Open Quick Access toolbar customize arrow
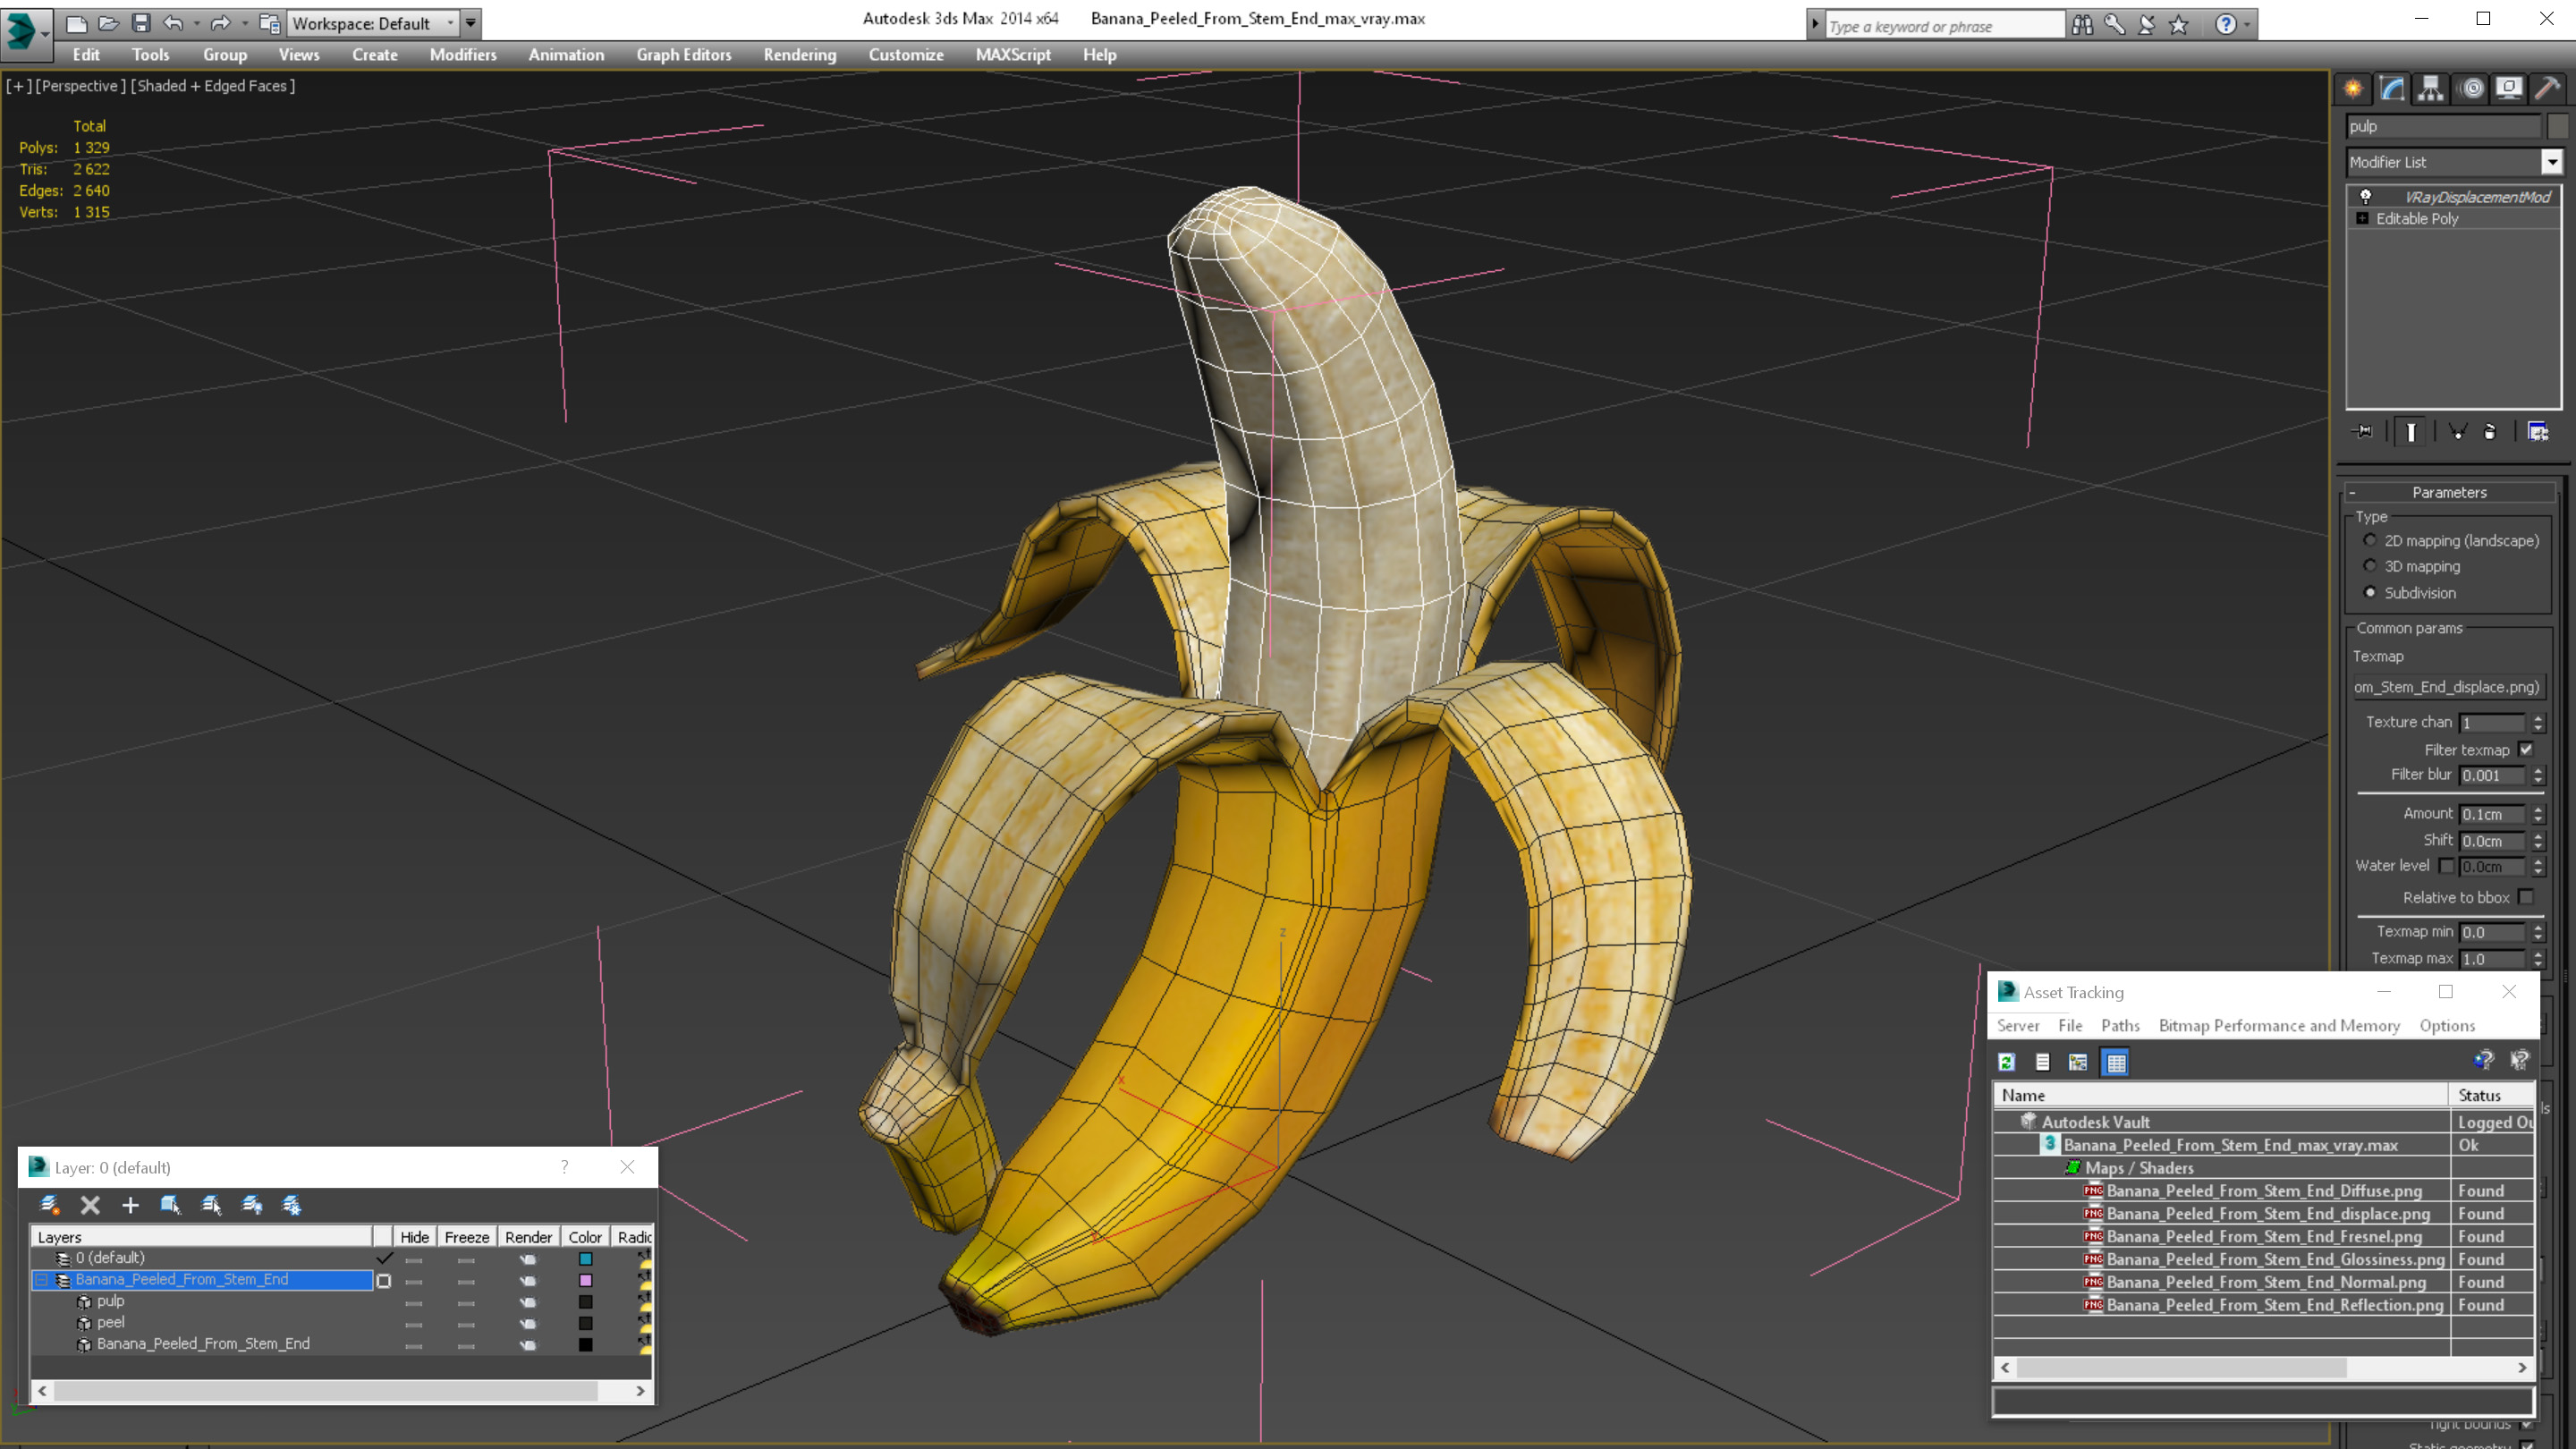Image resolution: width=2576 pixels, height=1449 pixels. (x=470, y=23)
